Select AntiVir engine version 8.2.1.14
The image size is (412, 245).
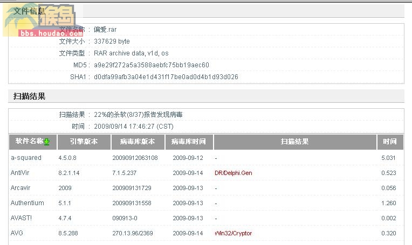[x=69, y=173]
